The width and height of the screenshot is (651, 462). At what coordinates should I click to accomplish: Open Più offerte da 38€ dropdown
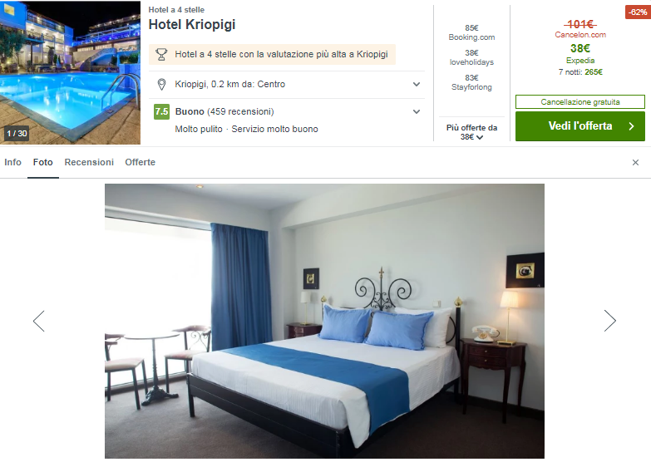point(471,132)
